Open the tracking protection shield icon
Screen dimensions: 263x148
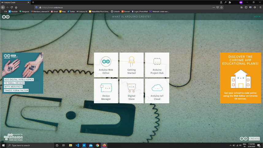pos(36,7)
